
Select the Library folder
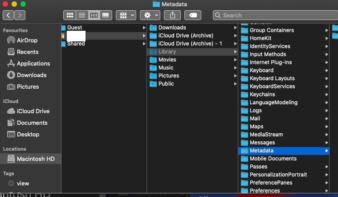tap(192, 52)
